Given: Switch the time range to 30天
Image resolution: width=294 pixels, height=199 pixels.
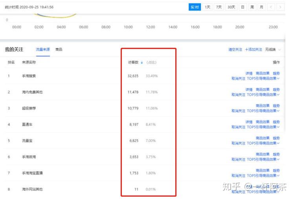Looking at the screenshot, I should (x=231, y=7).
